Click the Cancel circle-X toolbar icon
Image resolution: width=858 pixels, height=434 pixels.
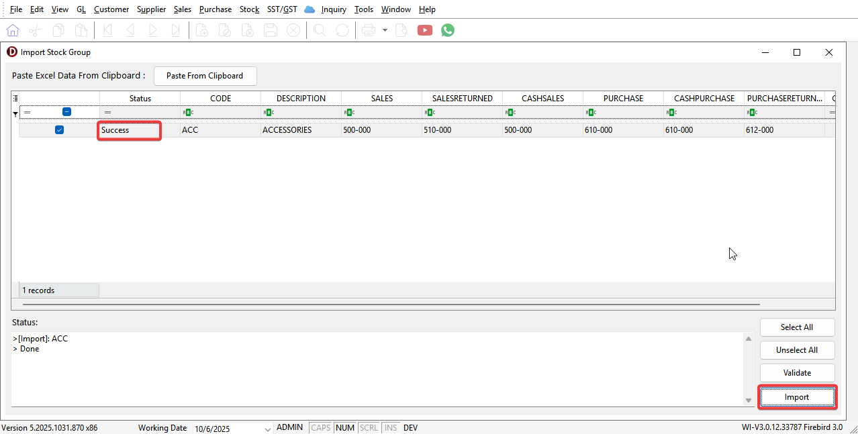click(293, 30)
